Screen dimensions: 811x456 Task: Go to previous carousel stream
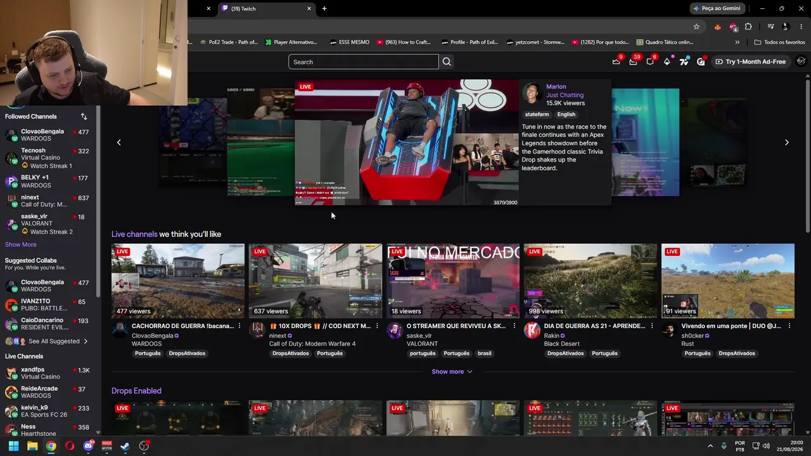pyautogui.click(x=118, y=142)
